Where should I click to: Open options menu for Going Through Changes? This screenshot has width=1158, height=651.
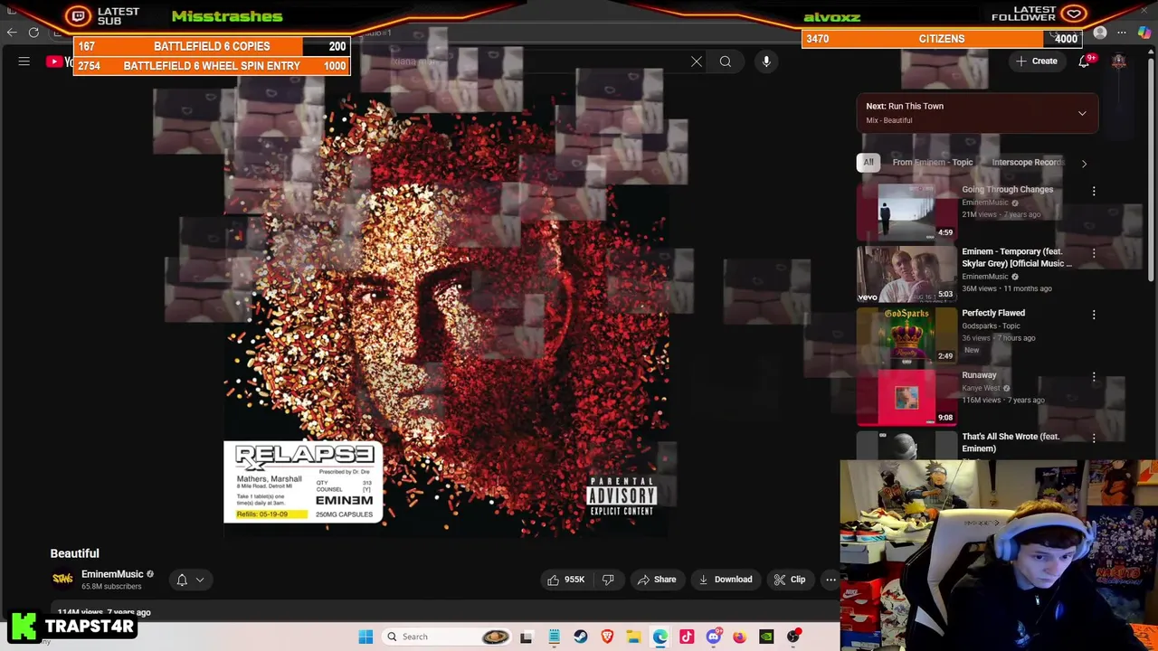click(1094, 191)
